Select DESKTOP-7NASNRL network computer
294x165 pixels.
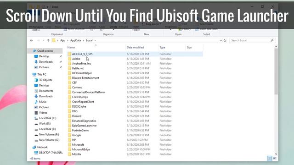click(x=51, y=153)
